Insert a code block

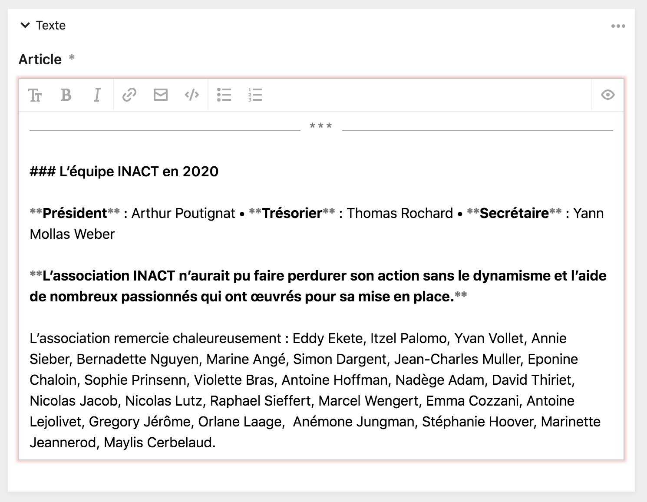191,95
